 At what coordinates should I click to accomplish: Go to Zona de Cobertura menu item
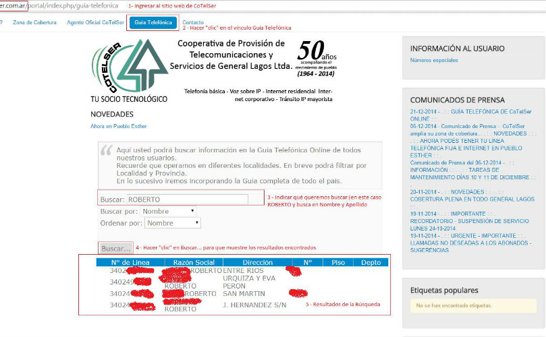pos(36,22)
